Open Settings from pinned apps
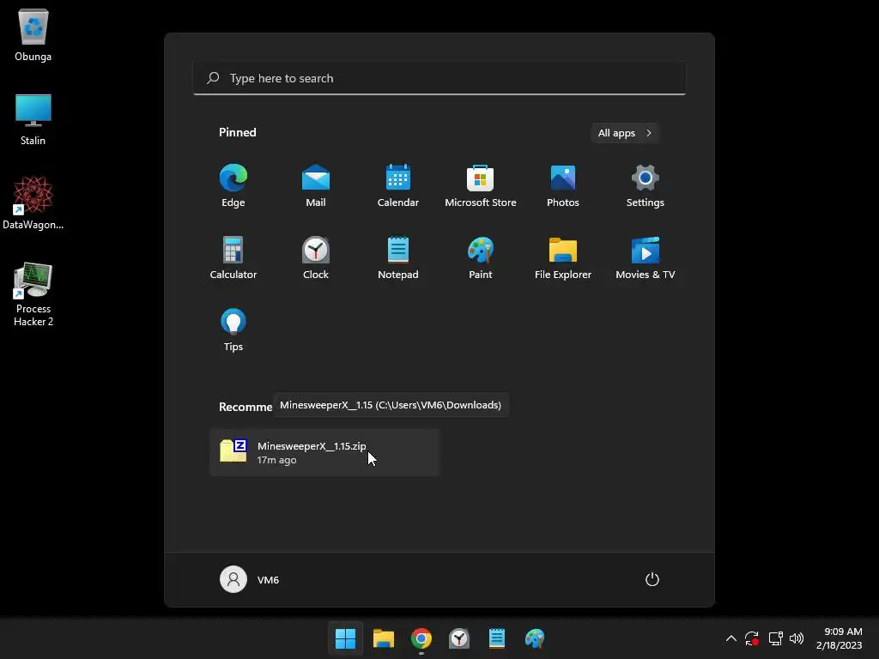Image resolution: width=879 pixels, height=659 pixels. click(x=646, y=186)
